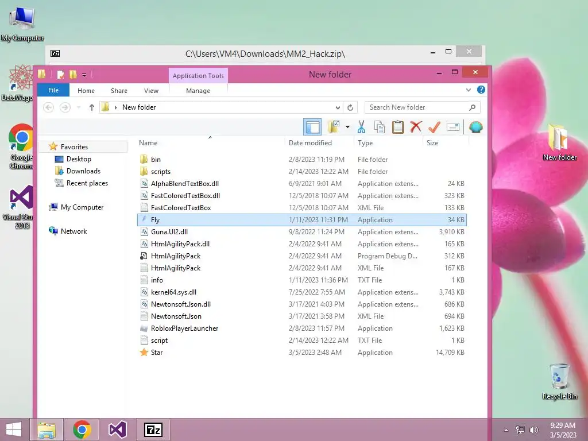
Task: Select Network in navigation pane
Action: (x=73, y=231)
